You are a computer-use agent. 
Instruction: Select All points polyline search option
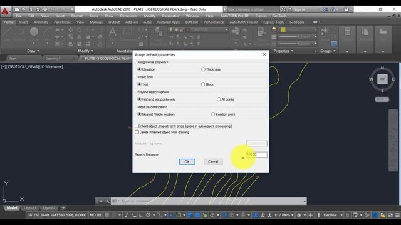(219, 99)
